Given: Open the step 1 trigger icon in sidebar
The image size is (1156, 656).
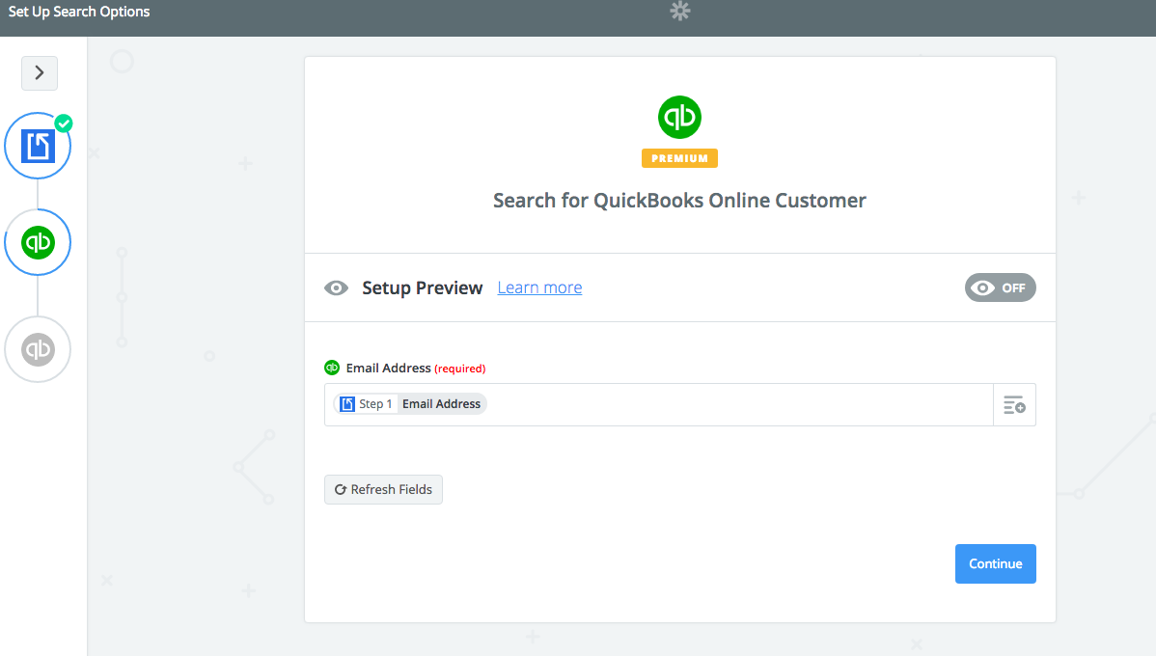Looking at the screenshot, I should [x=38, y=146].
